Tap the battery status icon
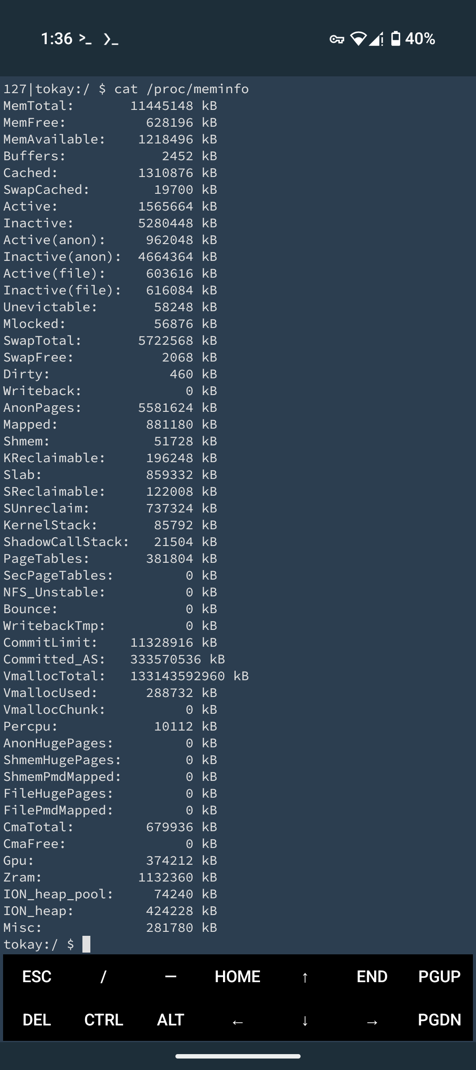 396,39
